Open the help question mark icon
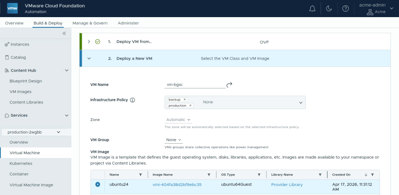This screenshot has height=195, width=399. point(345,9)
